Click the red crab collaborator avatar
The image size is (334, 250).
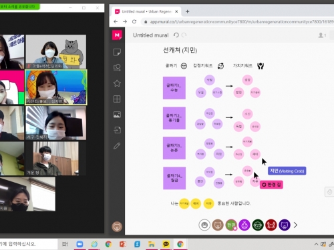point(271,225)
